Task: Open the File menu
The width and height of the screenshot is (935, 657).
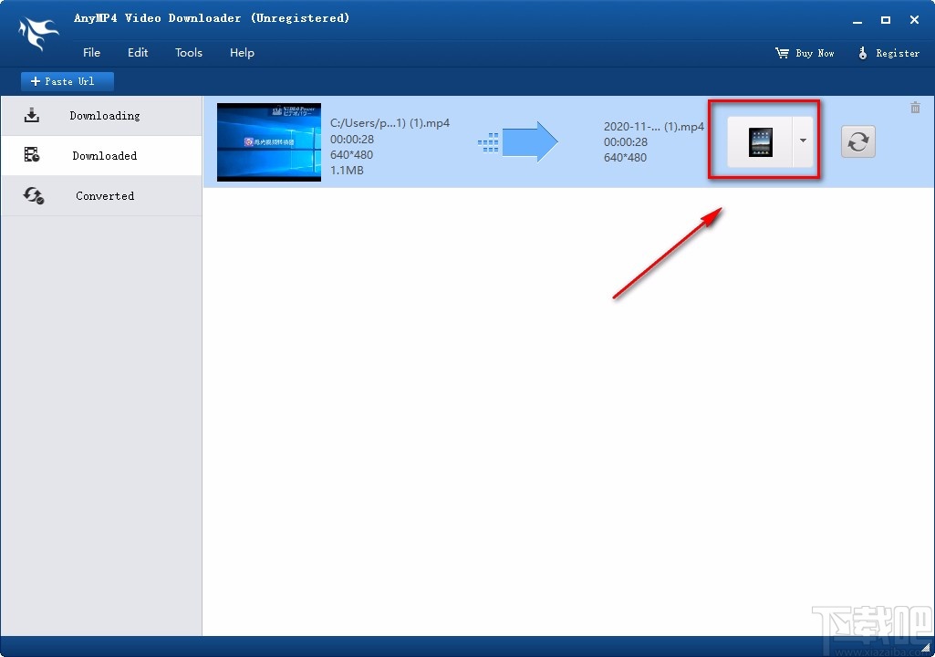Action: click(x=91, y=52)
